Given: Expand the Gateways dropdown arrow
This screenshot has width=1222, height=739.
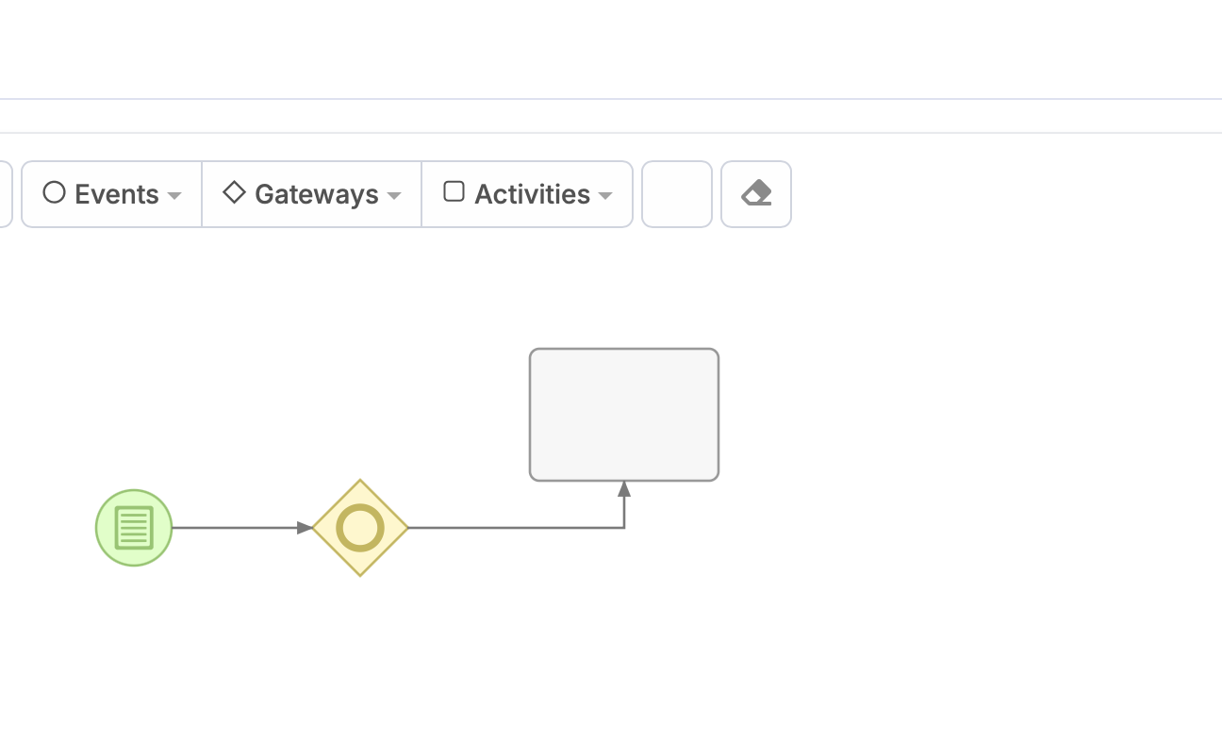Looking at the screenshot, I should tap(394, 196).
